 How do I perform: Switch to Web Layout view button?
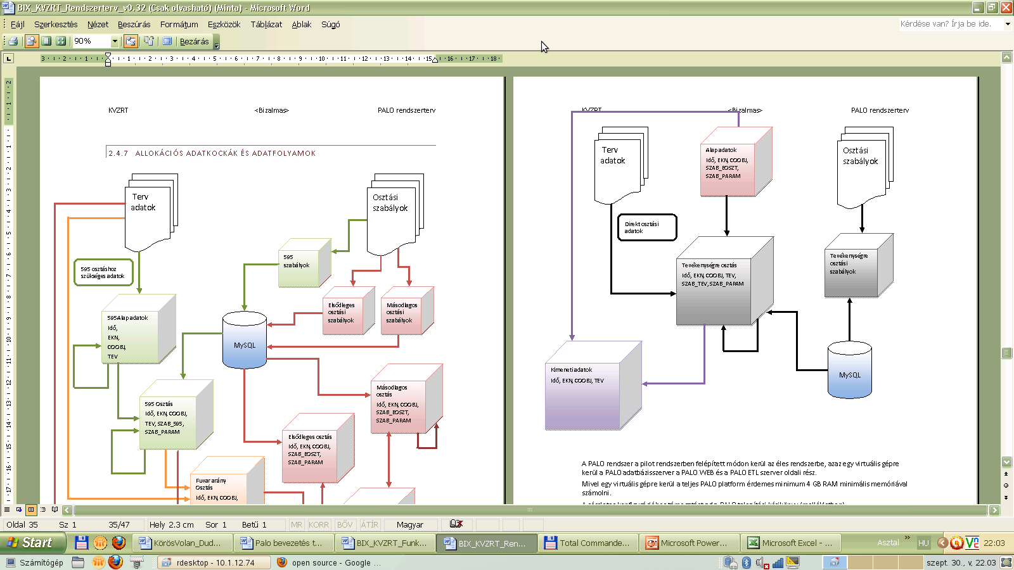(19, 509)
